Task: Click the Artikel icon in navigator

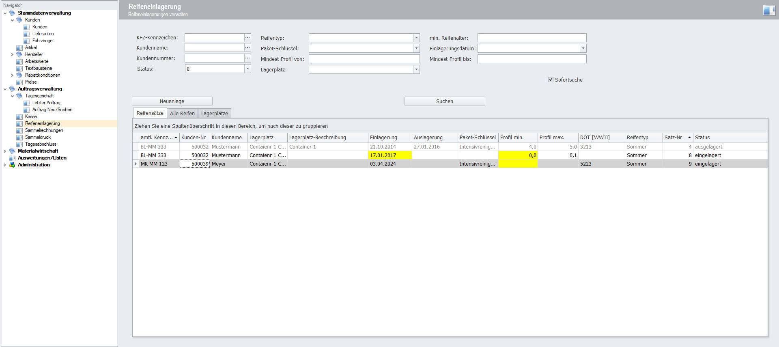Action: 19,48
